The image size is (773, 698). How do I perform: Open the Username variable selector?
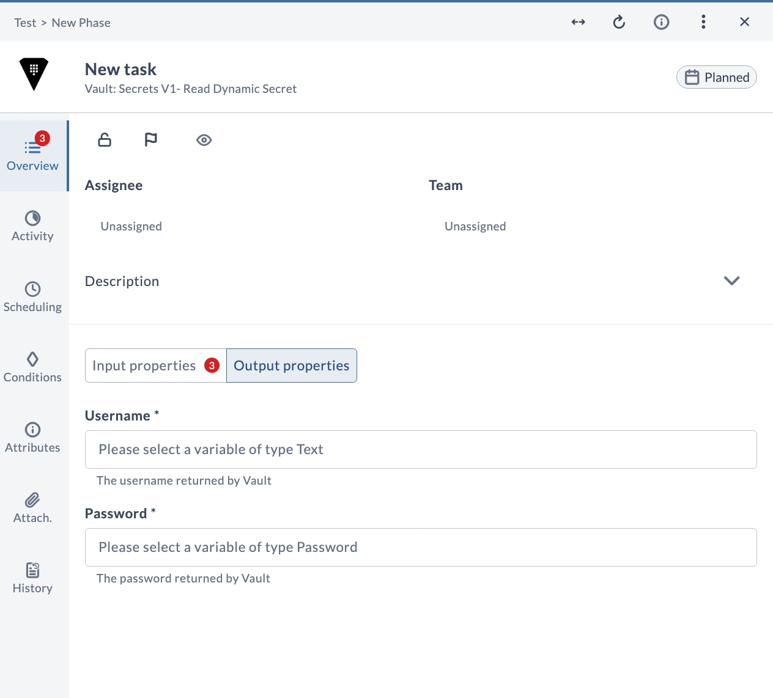[421, 449]
